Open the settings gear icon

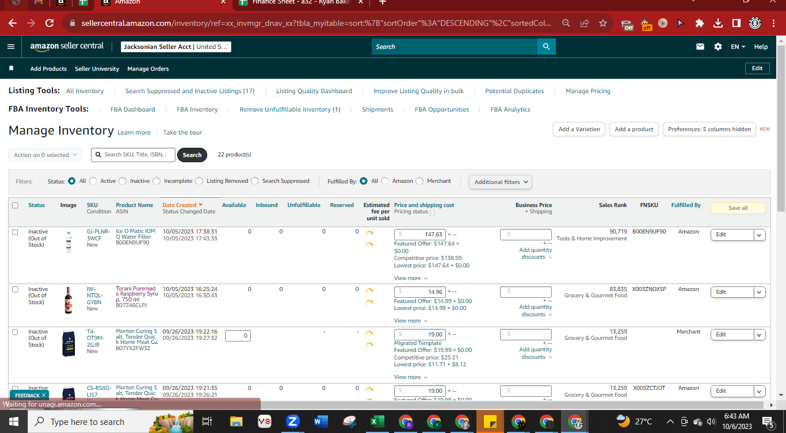718,47
